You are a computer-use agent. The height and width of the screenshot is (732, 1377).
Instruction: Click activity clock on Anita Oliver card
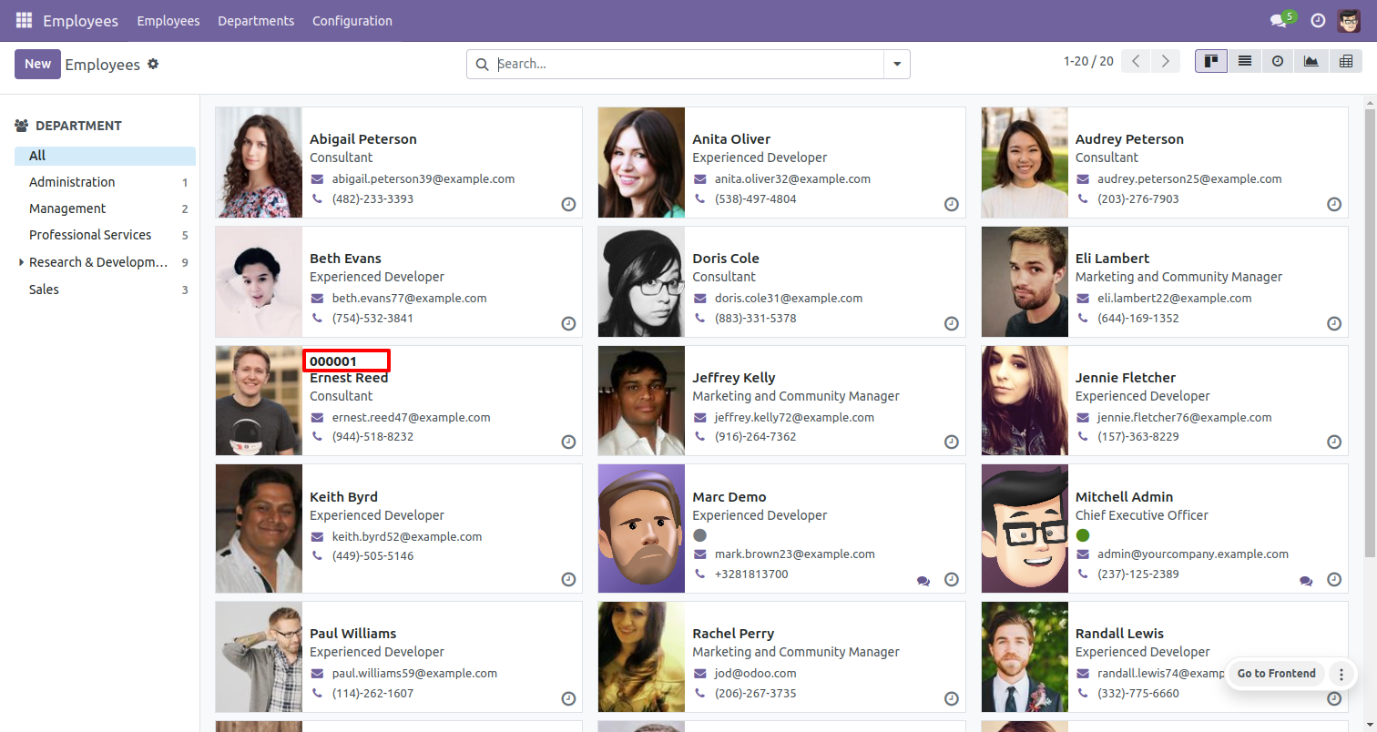click(x=952, y=205)
